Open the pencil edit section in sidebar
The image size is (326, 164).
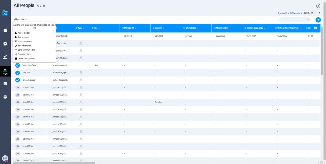tap(5, 57)
